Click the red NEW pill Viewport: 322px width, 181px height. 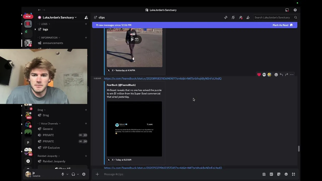click(x=28, y=17)
